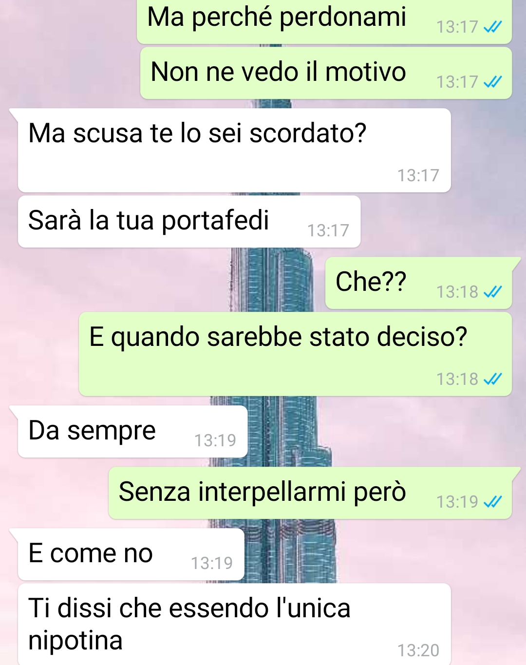Select 'Ti dissi che essendo l'unica nipotina' message
The width and height of the screenshot is (526, 665).
click(234, 624)
